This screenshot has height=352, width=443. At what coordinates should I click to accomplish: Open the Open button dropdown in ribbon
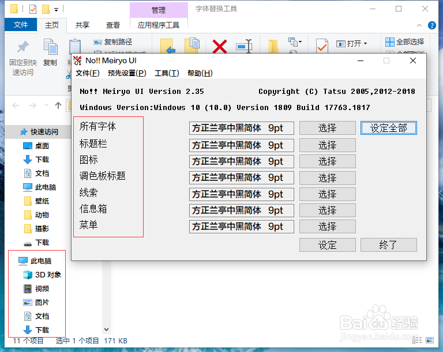pos(365,43)
